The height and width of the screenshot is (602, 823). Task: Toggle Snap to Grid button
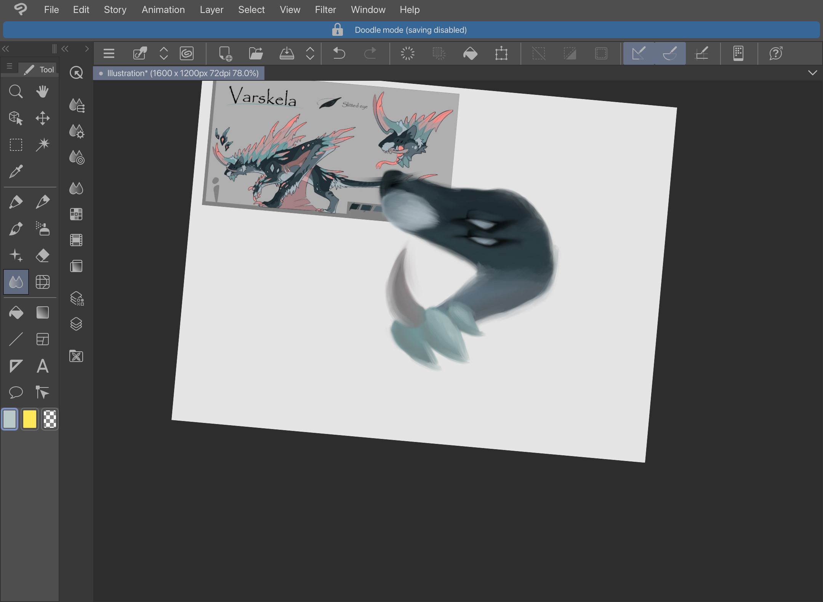(701, 53)
